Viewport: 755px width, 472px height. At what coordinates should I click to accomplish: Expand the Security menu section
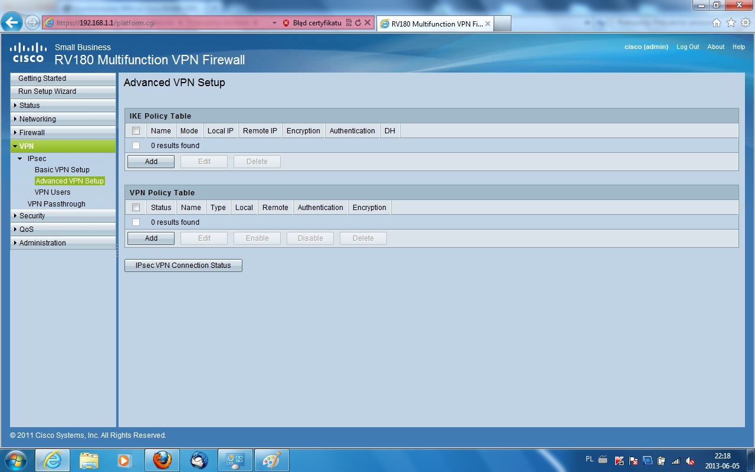(x=63, y=216)
